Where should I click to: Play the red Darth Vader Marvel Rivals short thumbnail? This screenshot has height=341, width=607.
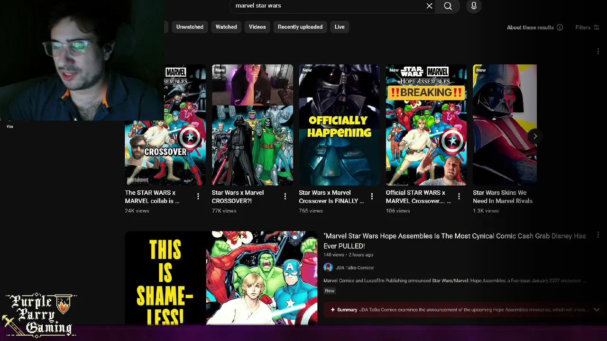(x=505, y=125)
